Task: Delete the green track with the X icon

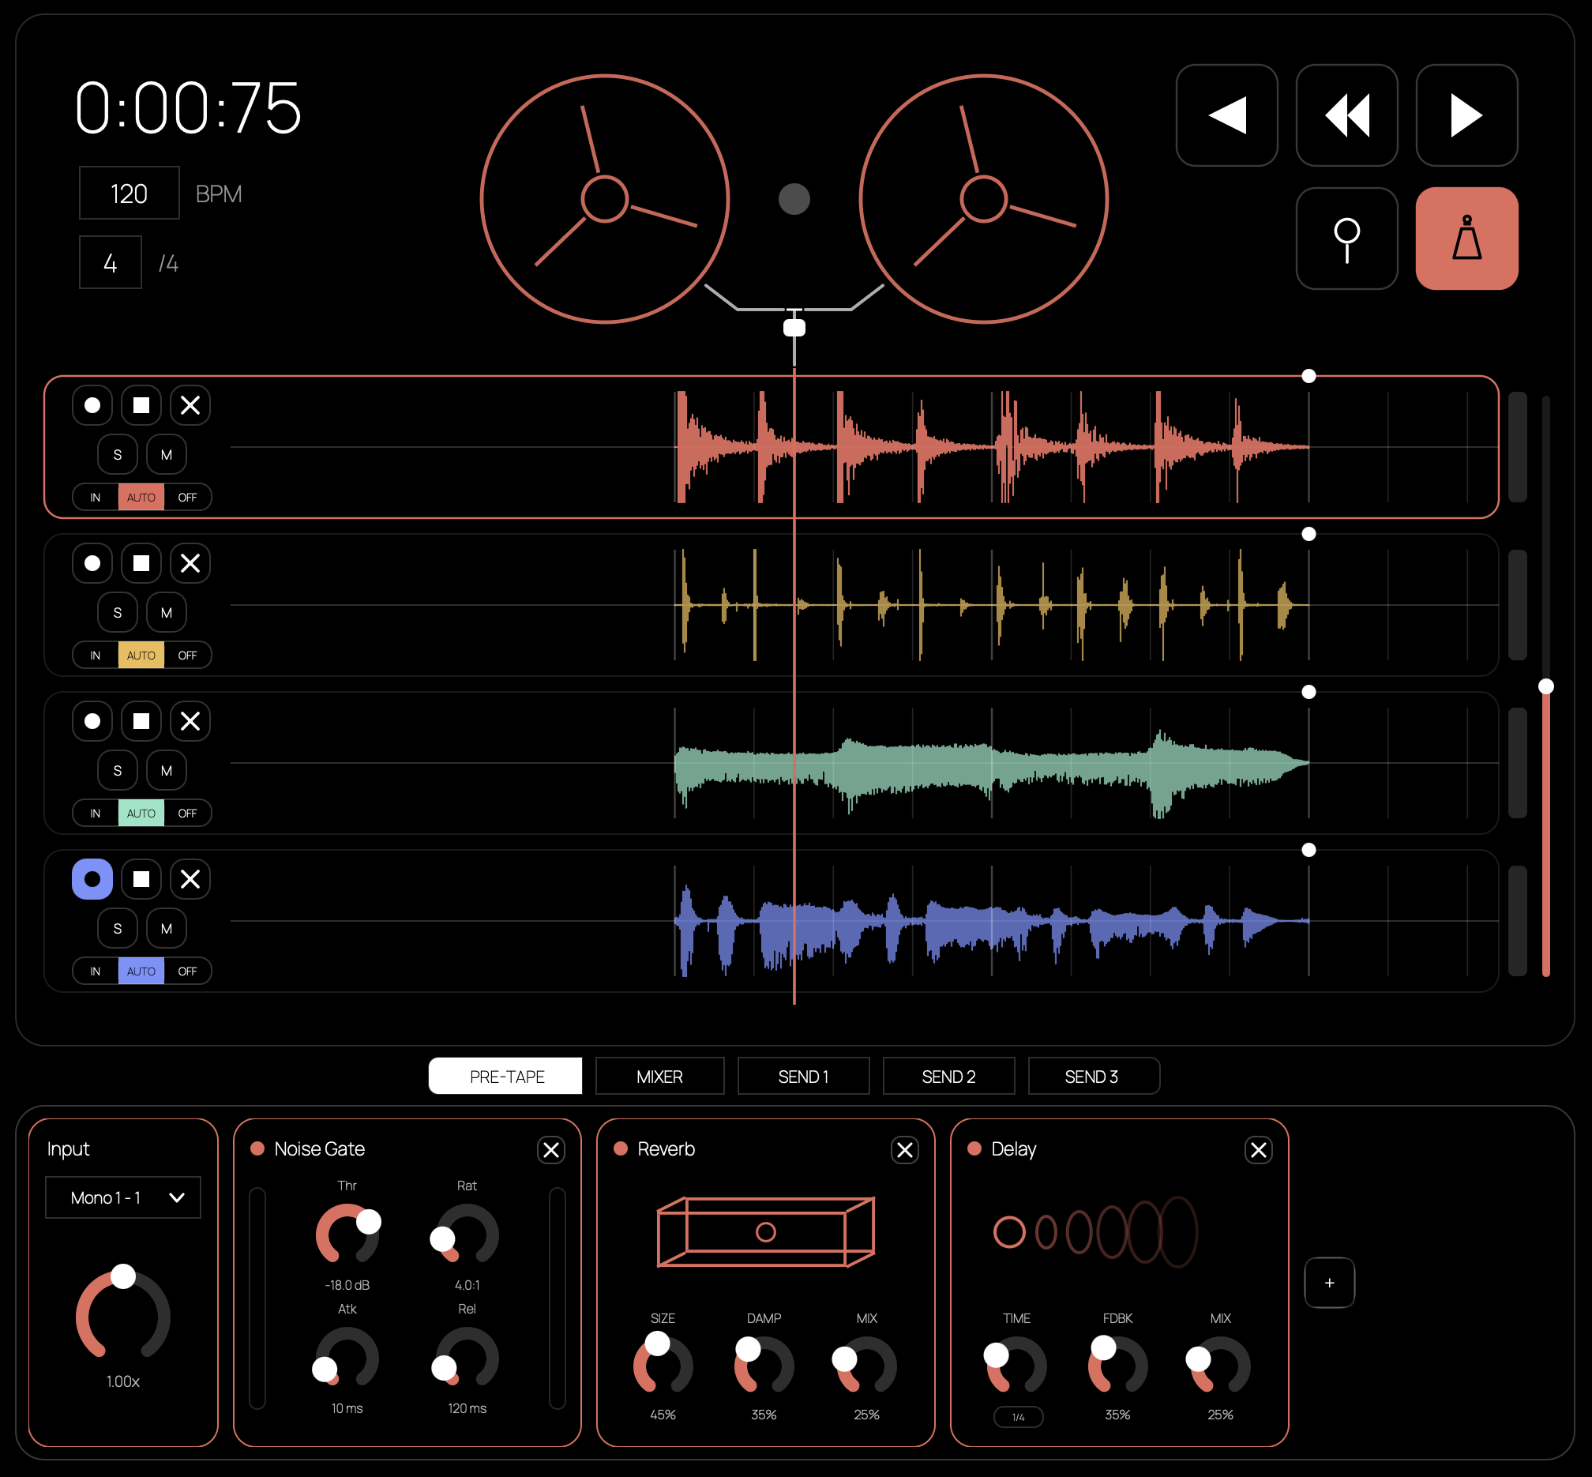Action: click(x=190, y=721)
